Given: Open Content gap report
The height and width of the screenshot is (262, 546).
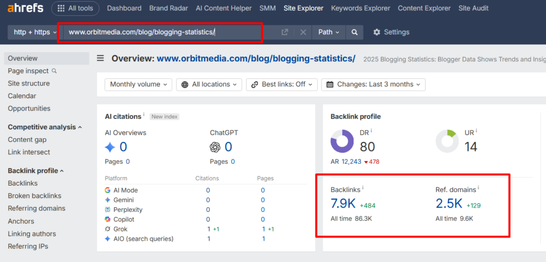Looking at the screenshot, I should (x=27, y=140).
